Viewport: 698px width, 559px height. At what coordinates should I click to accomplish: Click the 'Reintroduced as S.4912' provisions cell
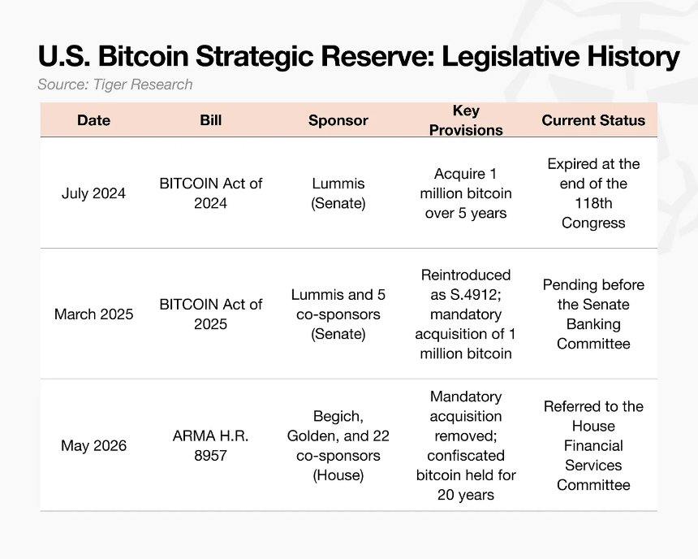coord(466,314)
